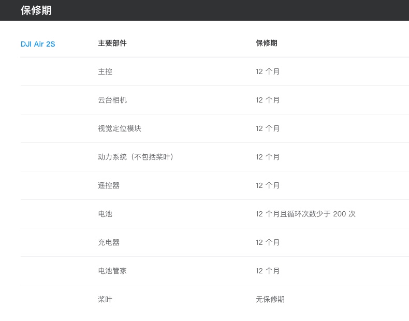Click the 12 个月 value for 云台相机

(x=267, y=100)
